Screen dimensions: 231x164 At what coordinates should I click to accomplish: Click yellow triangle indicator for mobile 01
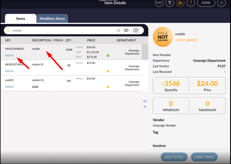tap(108, 71)
